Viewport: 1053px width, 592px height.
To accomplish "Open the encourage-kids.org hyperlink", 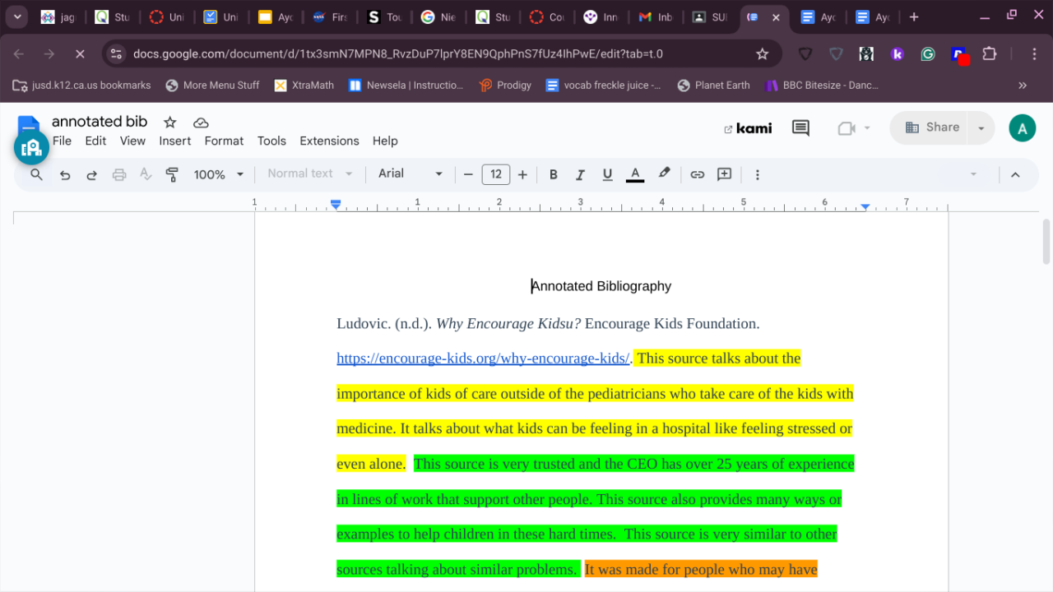I will point(483,358).
